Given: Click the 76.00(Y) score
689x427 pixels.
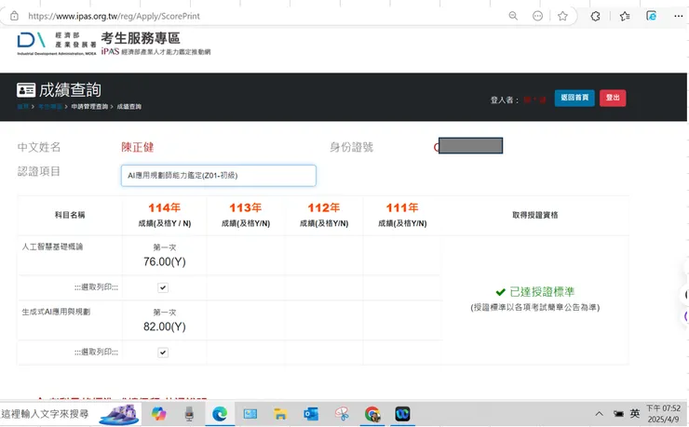Looking at the screenshot, I should point(165,262).
